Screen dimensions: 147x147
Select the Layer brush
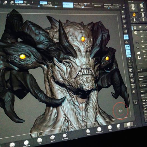[53, 139]
